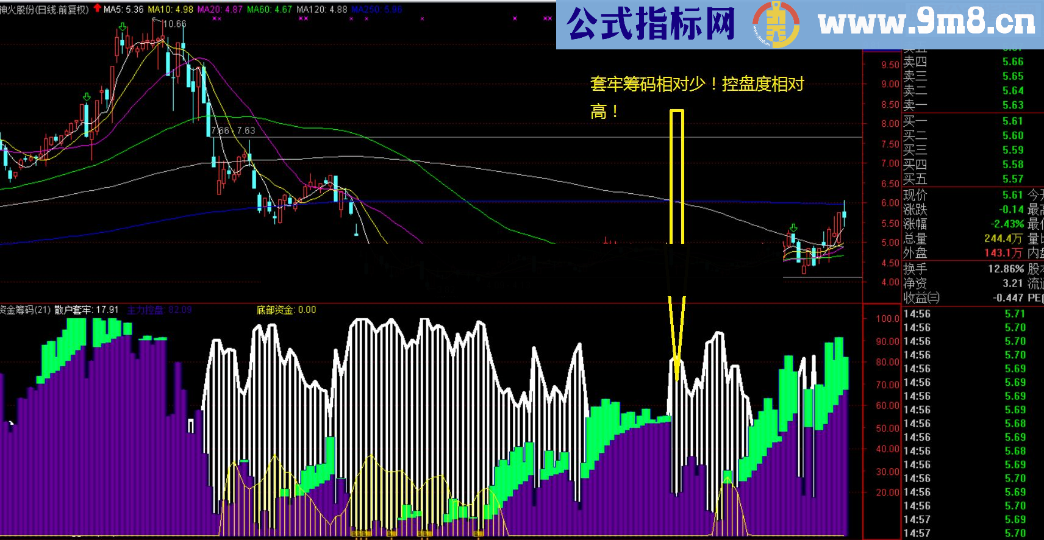Click the 10.66 high price label
The height and width of the screenshot is (540, 1044).
[x=174, y=24]
